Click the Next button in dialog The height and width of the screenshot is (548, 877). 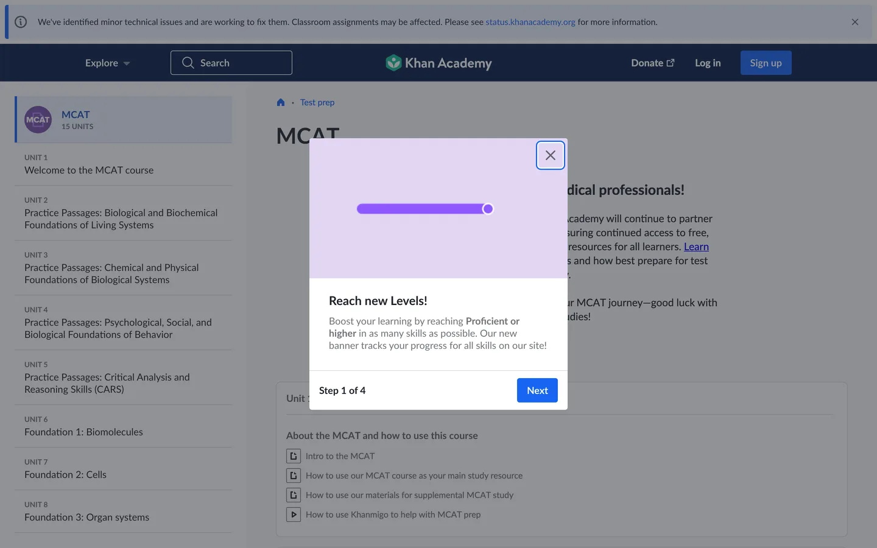[x=537, y=390]
